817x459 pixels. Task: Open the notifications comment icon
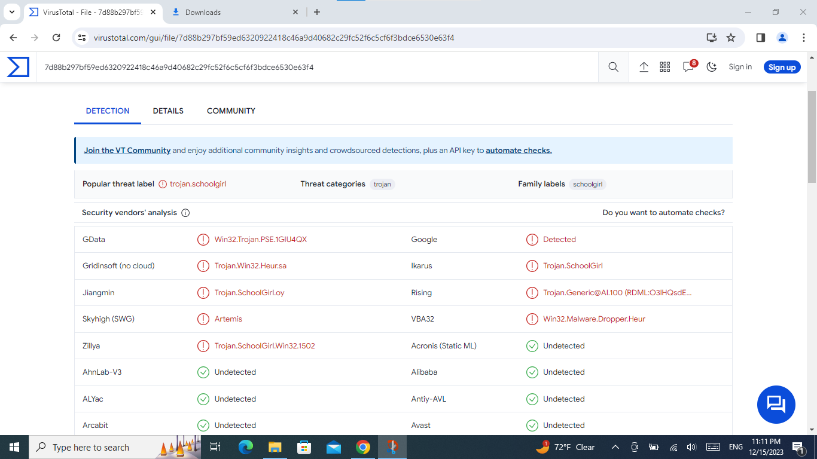688,67
